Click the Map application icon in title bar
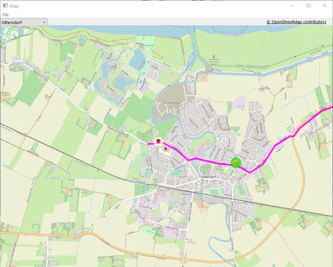Image resolution: width=333 pixels, height=267 pixels. pyautogui.click(x=5, y=6)
